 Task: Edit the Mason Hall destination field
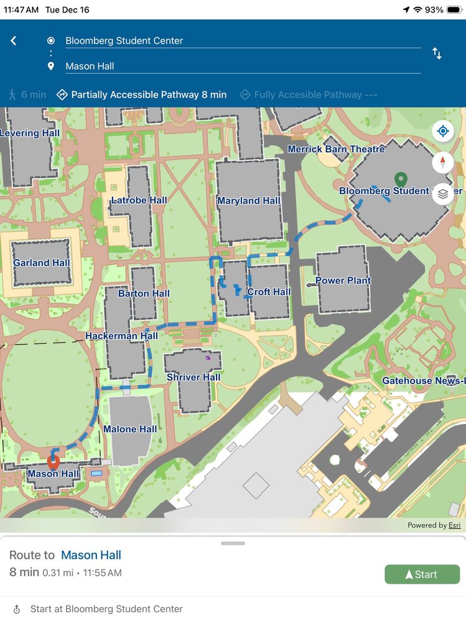(243, 66)
